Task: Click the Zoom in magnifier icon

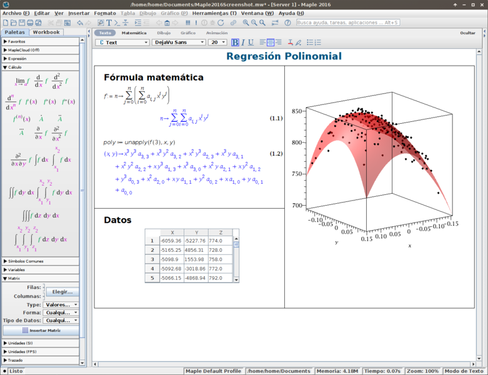Action: coord(246,22)
